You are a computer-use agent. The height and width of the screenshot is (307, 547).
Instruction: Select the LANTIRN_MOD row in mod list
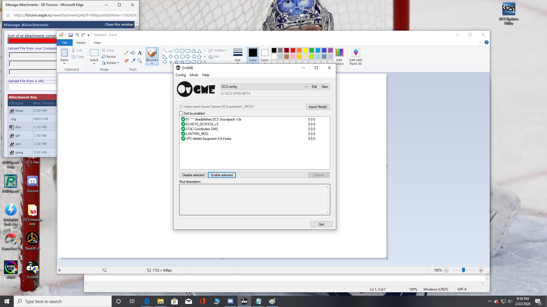pos(254,134)
